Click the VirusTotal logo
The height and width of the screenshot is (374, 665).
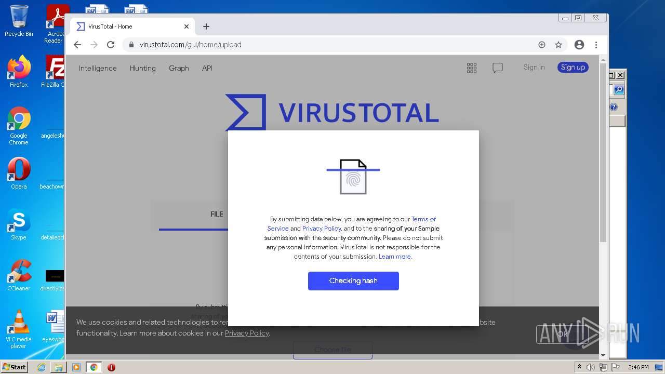click(332, 112)
